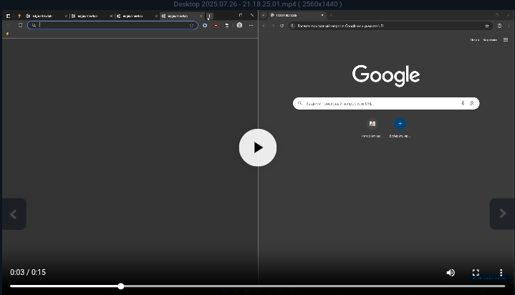Click the favorite star inside Edge address bar
Viewport: 515px width, 295px height.
pyautogui.click(x=191, y=25)
